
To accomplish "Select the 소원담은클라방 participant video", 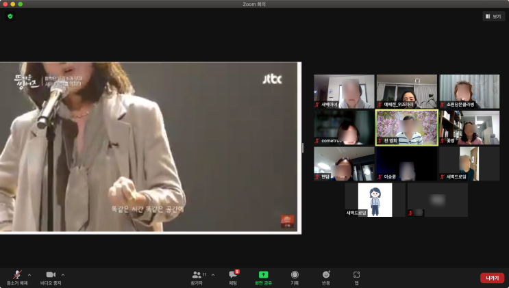I will [x=469, y=92].
